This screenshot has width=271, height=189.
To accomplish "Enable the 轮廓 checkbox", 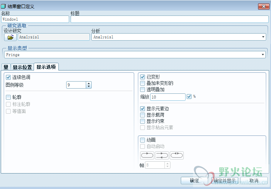I will click(x=8, y=97).
